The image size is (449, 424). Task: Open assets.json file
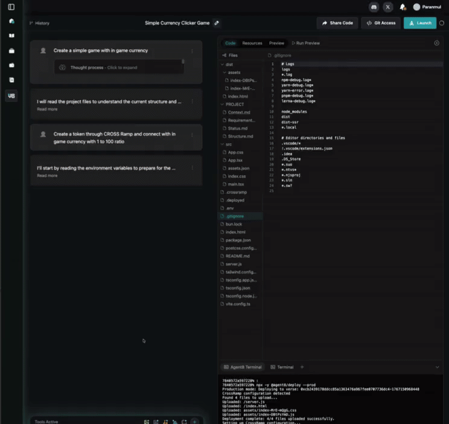pos(238,169)
